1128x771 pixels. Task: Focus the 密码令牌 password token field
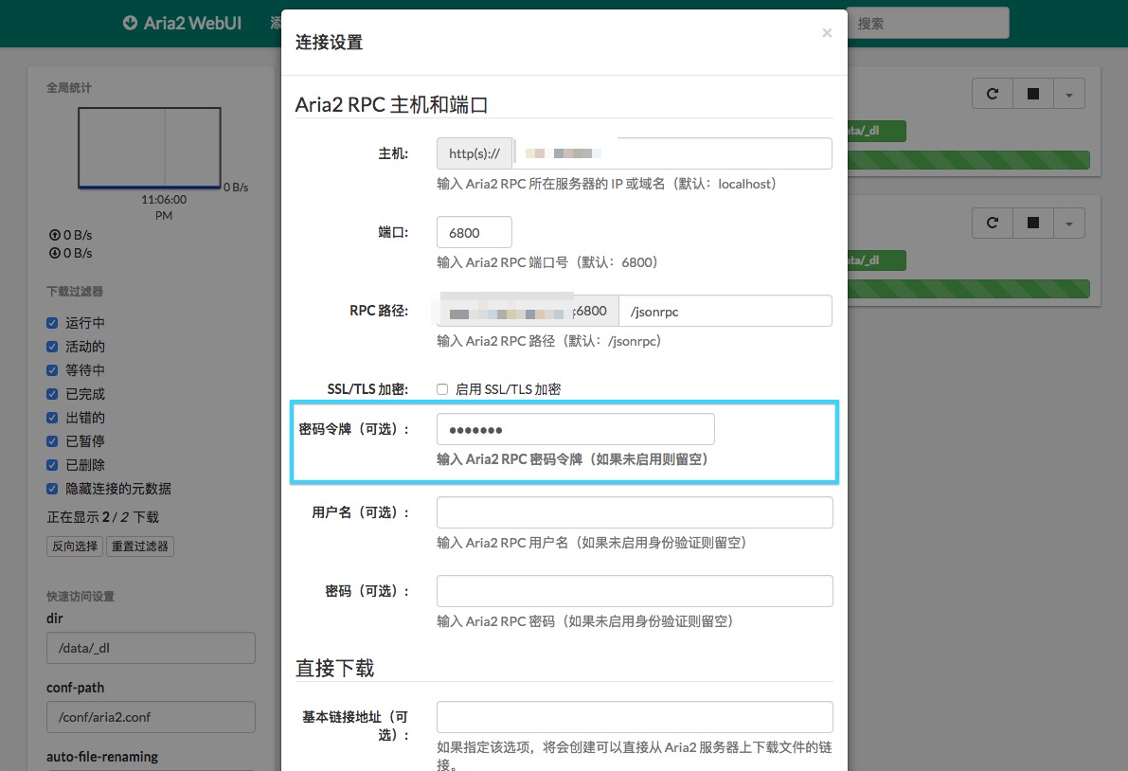(x=575, y=429)
